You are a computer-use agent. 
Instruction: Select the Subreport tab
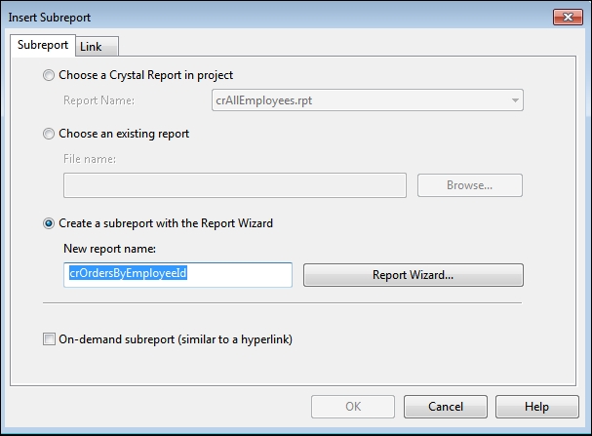click(x=43, y=45)
